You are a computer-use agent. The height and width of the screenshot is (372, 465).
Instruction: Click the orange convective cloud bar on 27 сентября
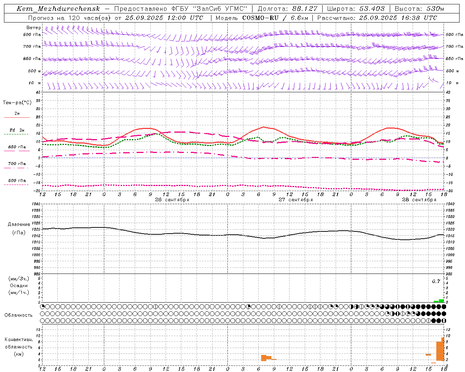266,358
